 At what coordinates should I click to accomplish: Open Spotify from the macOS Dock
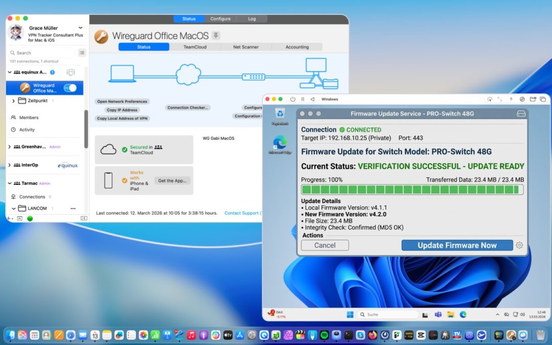coord(325,335)
